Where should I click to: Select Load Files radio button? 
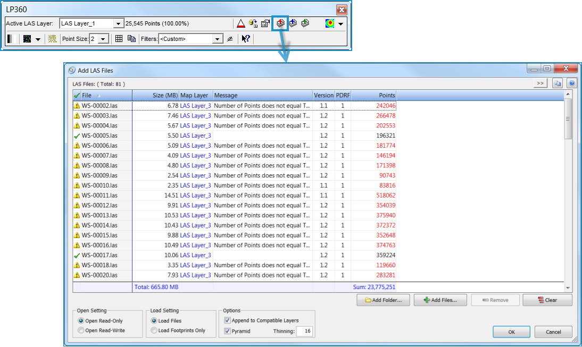154,320
